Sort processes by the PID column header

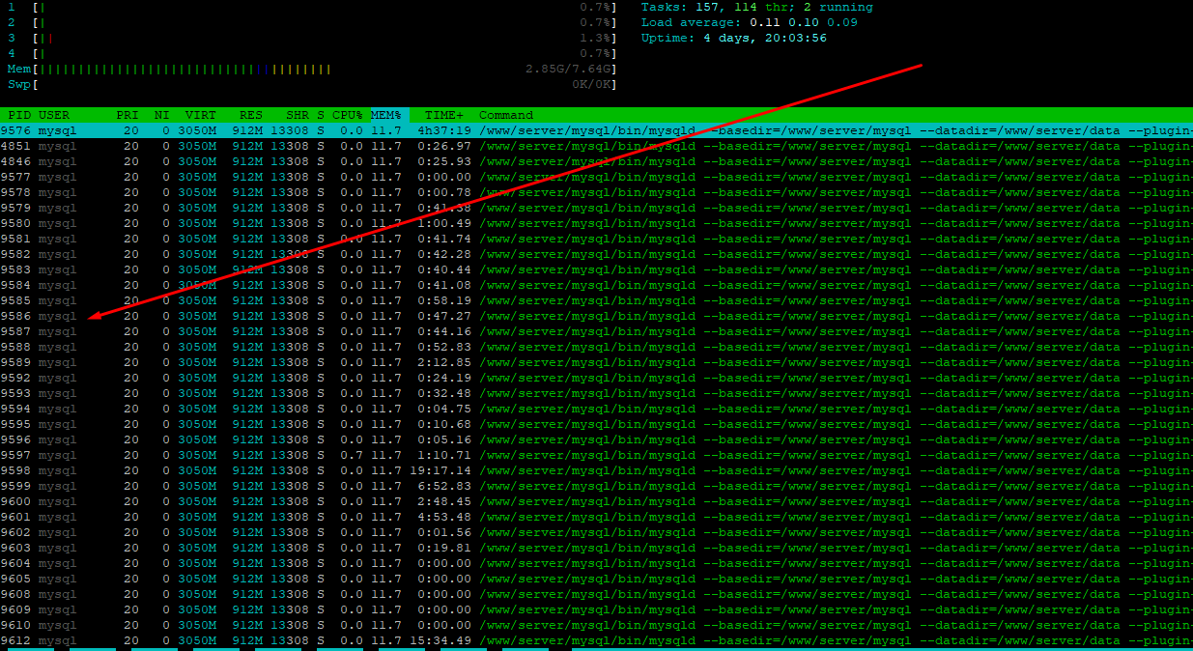[x=19, y=115]
